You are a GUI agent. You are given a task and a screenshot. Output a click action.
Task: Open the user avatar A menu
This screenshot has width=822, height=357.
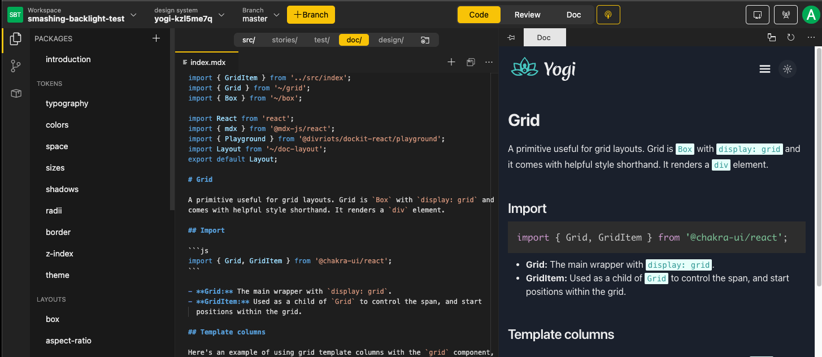[811, 15]
